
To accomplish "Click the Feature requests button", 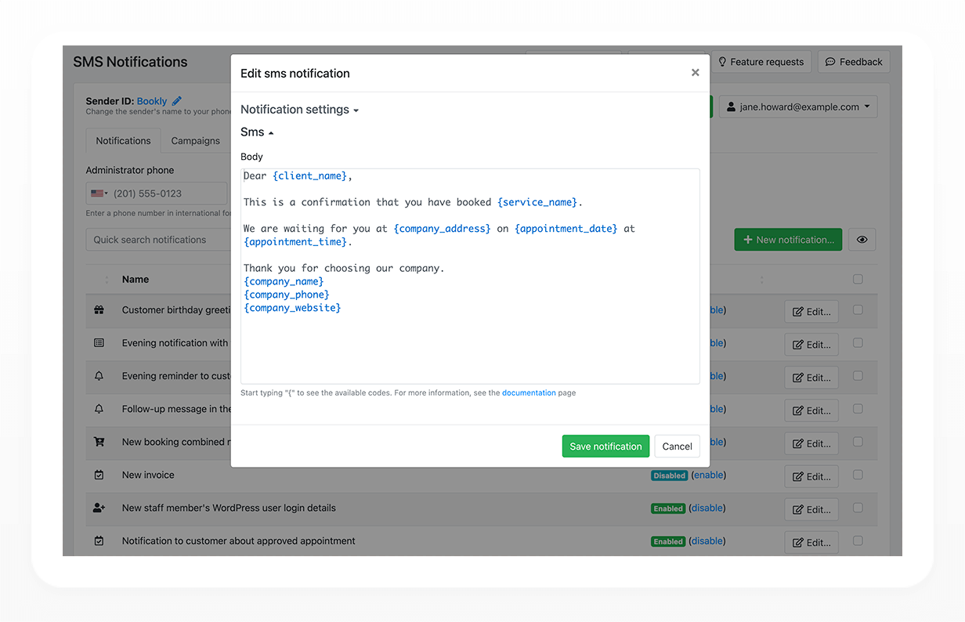I will click(x=761, y=62).
